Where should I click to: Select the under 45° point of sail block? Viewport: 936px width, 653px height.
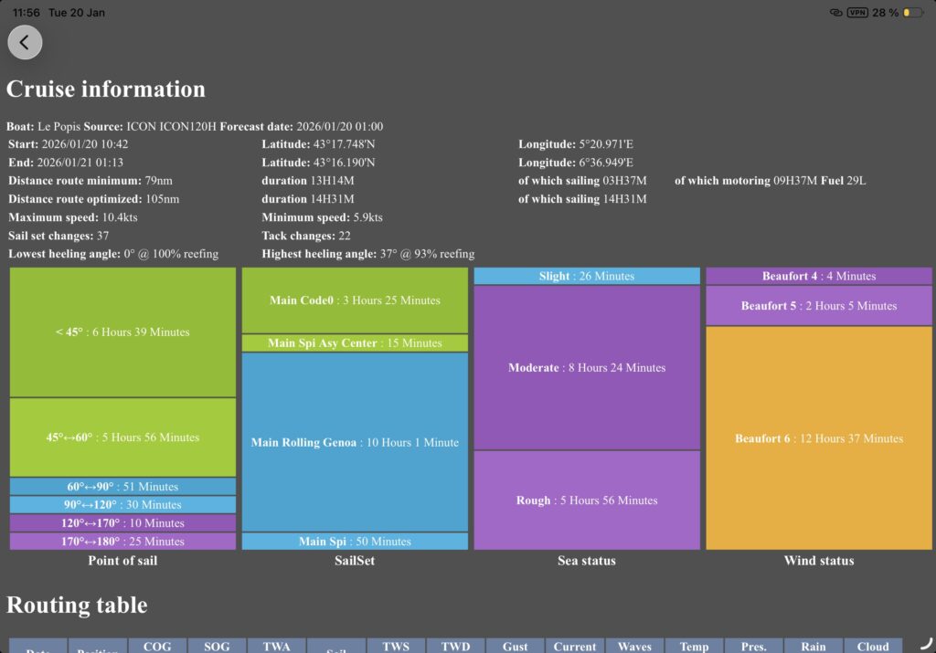coord(122,332)
